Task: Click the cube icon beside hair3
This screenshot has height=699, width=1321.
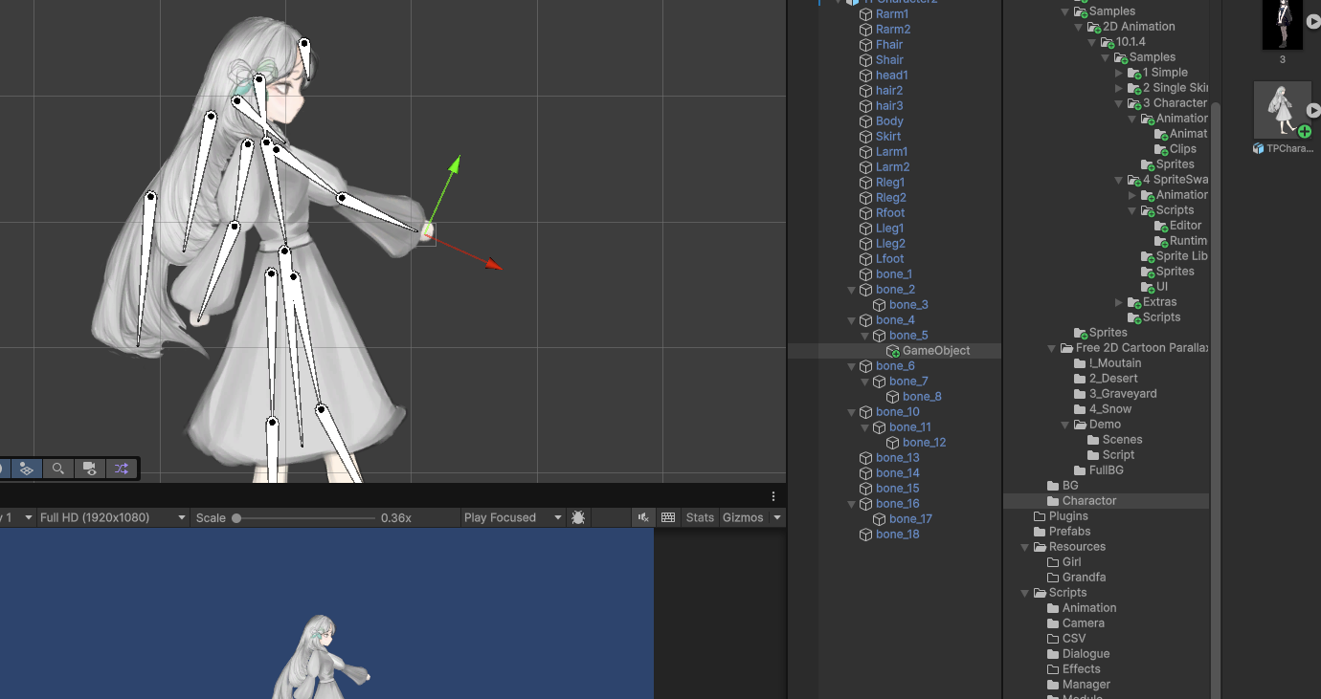Action: click(865, 106)
